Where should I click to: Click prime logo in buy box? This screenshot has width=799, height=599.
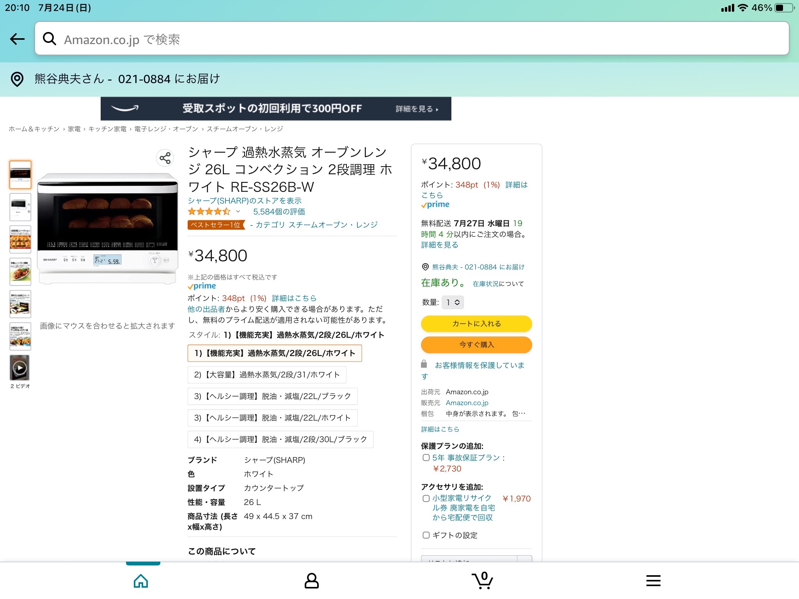click(435, 205)
